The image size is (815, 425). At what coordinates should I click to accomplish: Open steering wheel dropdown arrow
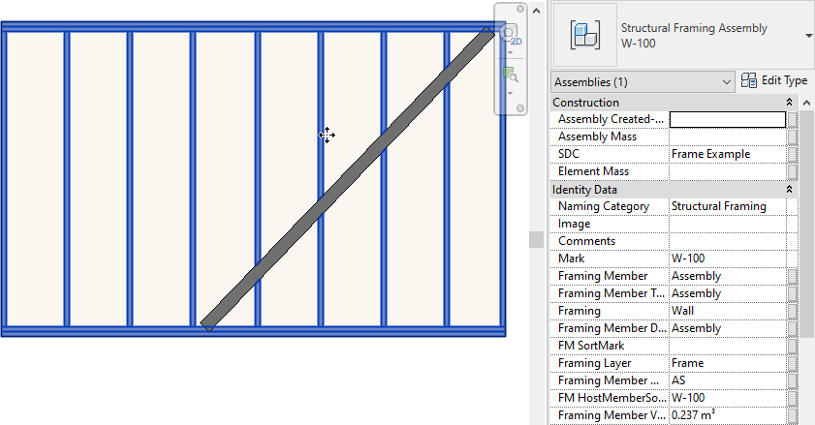tap(510, 52)
